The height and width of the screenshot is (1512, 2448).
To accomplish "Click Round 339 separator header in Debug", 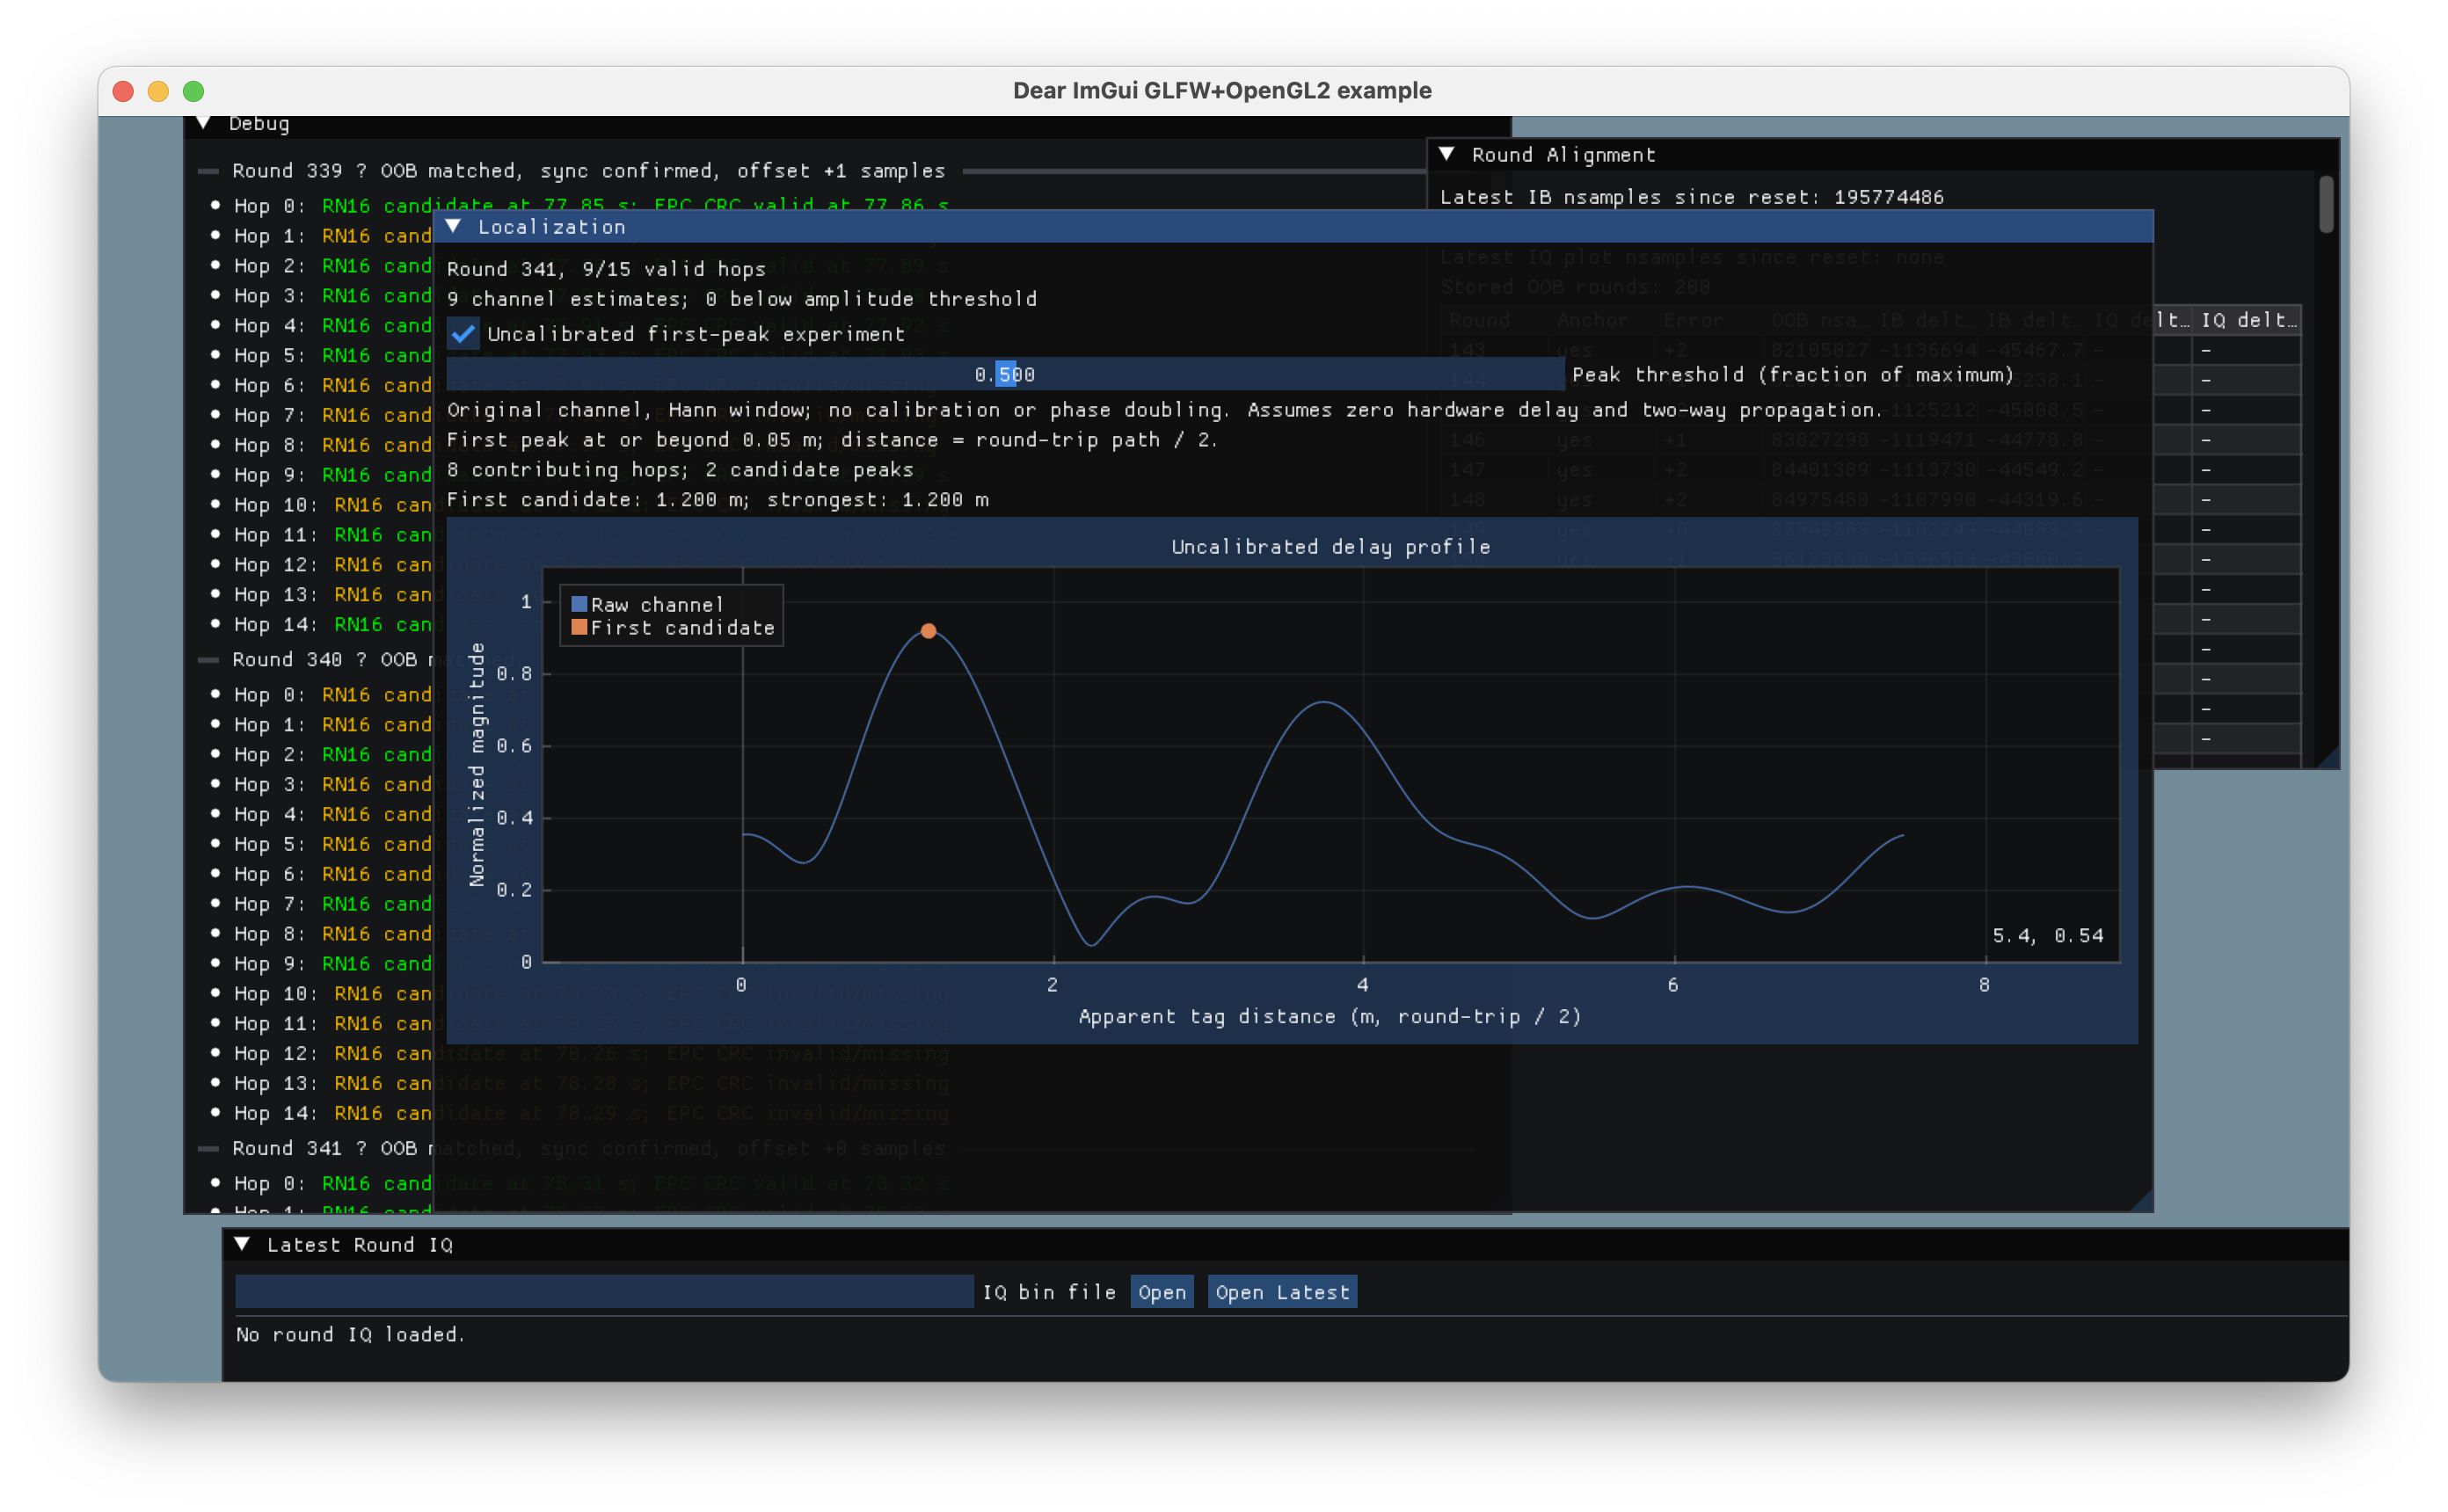I will tap(588, 171).
